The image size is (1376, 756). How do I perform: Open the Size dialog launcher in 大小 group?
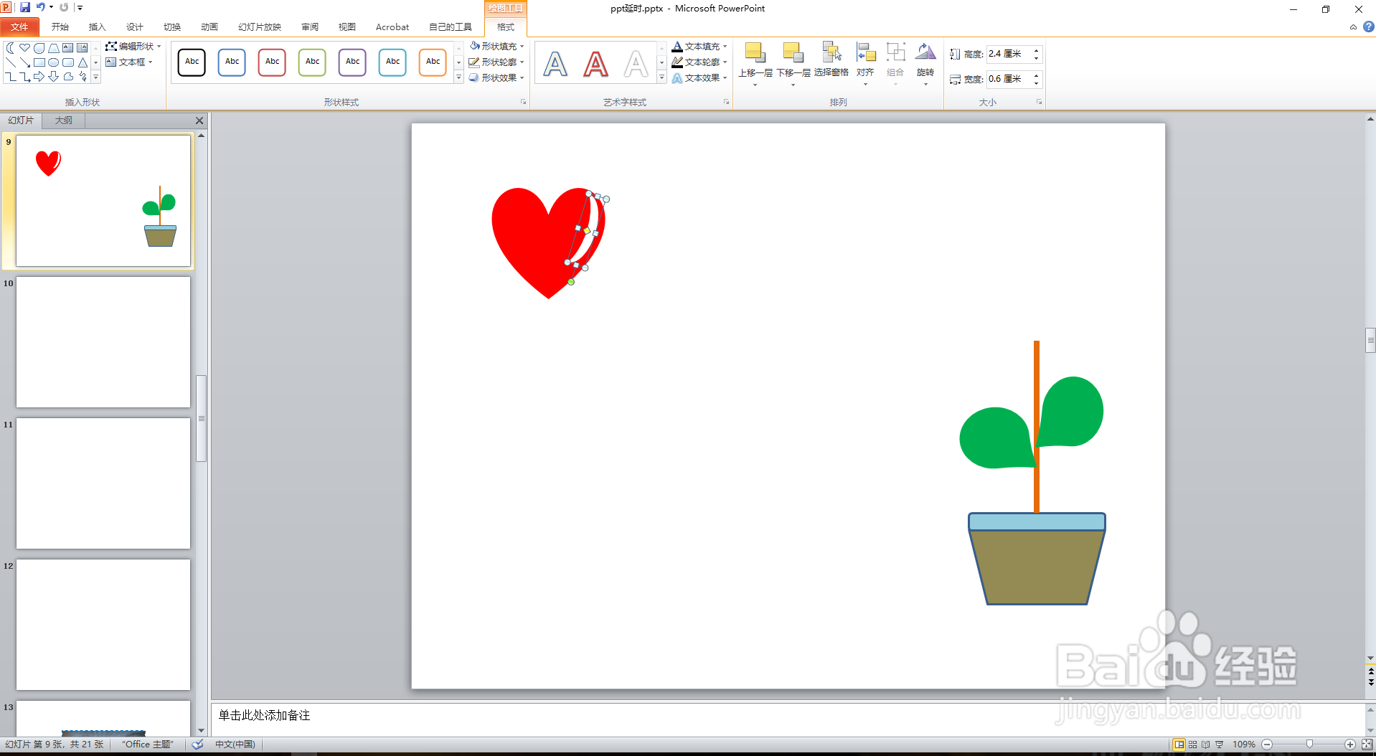[1039, 102]
